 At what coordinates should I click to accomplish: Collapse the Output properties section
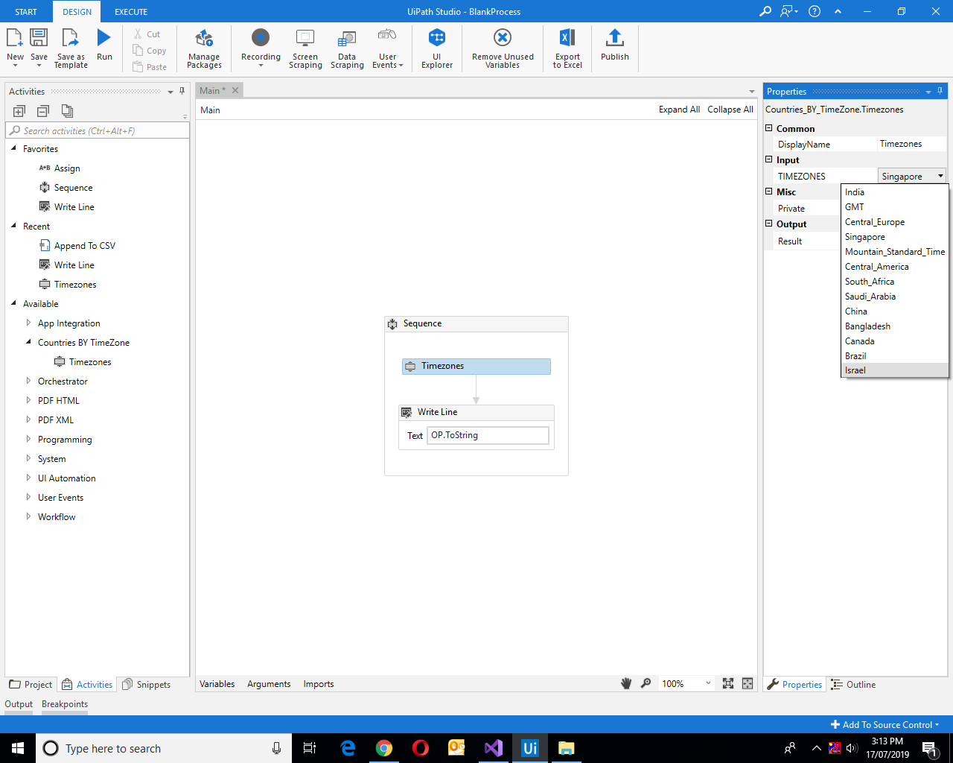(769, 224)
